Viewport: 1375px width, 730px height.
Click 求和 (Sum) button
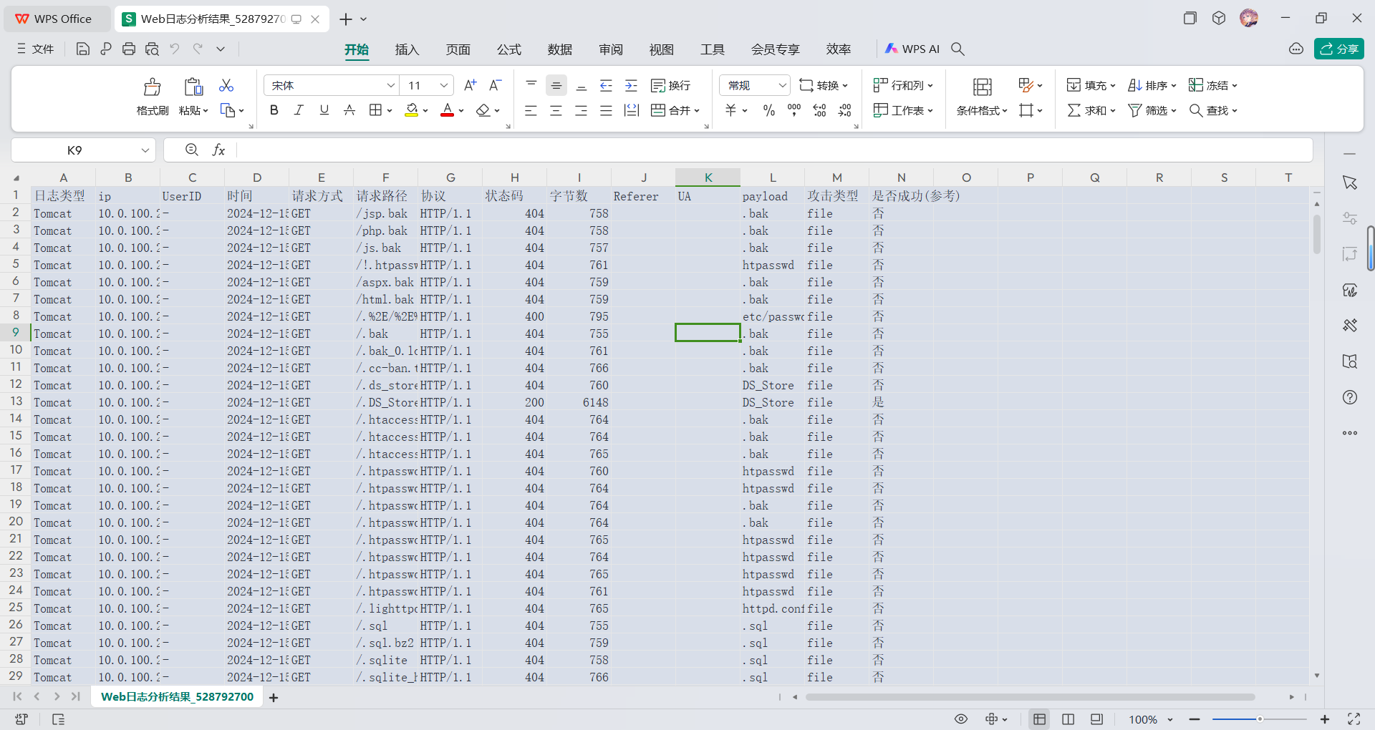point(1091,110)
